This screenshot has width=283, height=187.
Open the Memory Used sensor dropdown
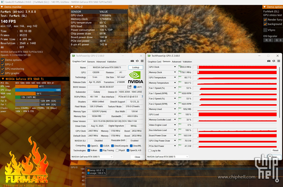[175, 109]
